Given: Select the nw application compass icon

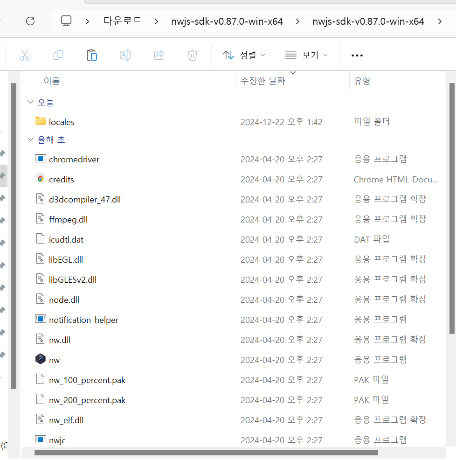Looking at the screenshot, I should point(41,359).
